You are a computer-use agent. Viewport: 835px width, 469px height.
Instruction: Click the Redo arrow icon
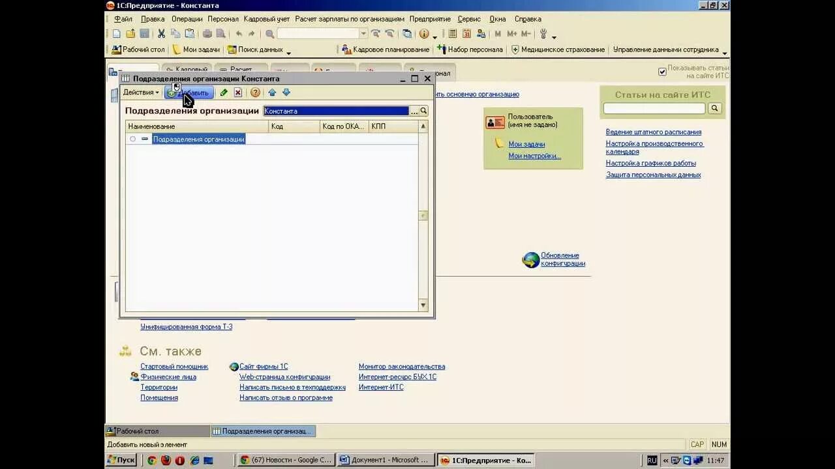[x=252, y=34]
